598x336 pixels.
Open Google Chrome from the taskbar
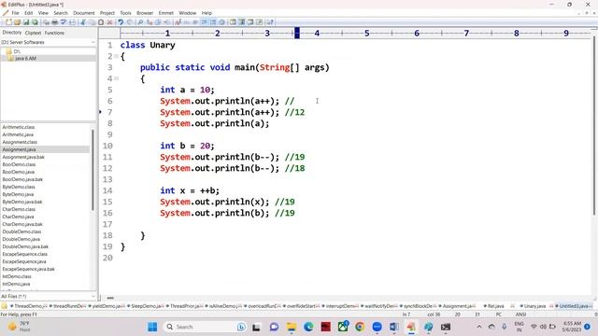click(360, 327)
